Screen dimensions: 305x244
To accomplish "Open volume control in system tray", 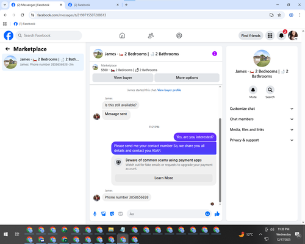I will 272,229.
